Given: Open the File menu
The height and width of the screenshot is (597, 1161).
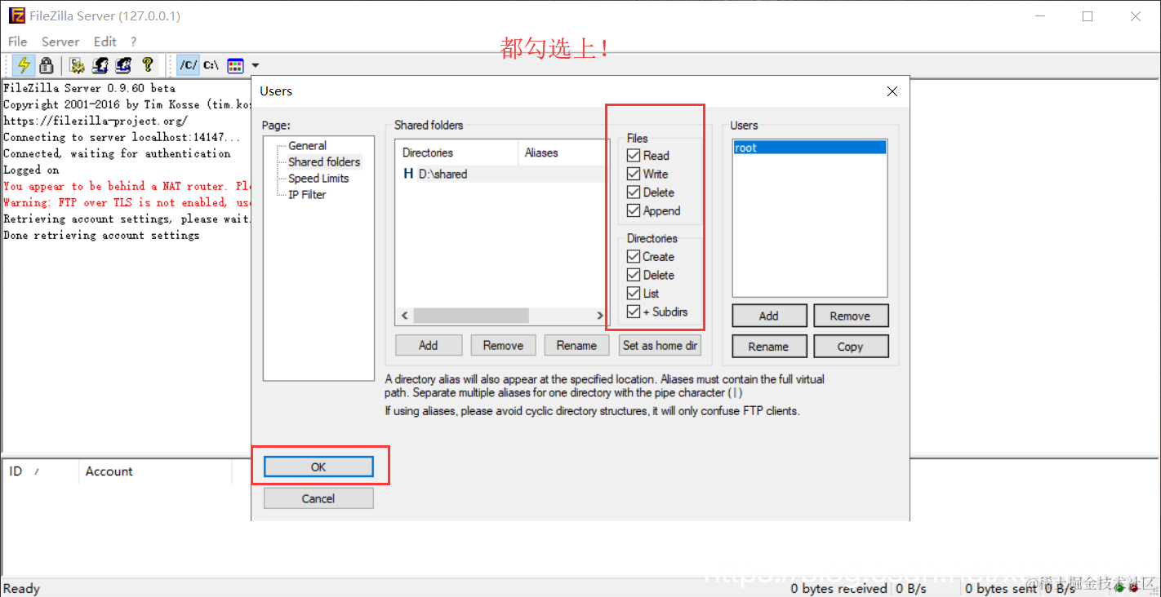Looking at the screenshot, I should point(17,42).
